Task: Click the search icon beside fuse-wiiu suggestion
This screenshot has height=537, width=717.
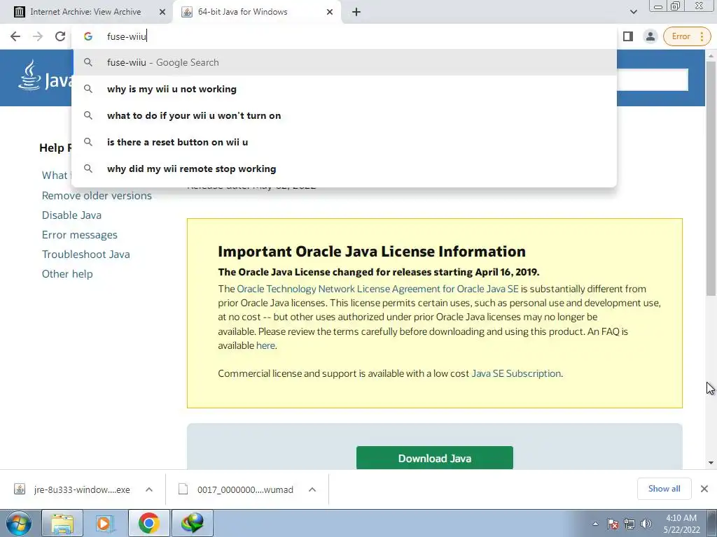Action: coord(88,62)
